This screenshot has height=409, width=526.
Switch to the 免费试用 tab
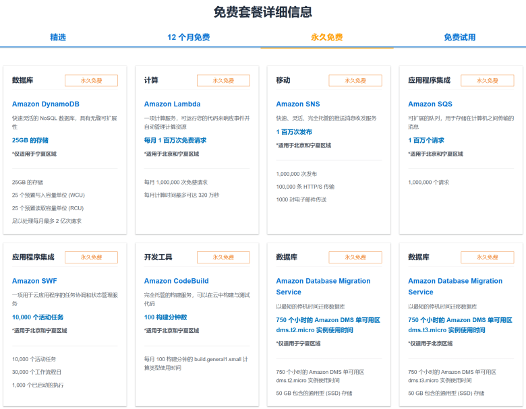coord(459,37)
